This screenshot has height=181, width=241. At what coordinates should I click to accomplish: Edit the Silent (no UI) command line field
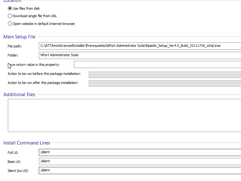pyautogui.click(x=140, y=170)
